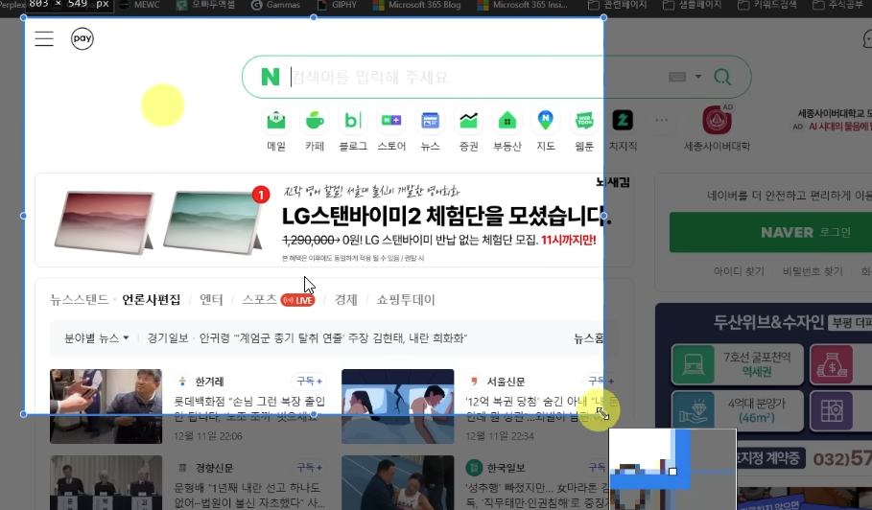Open the 메일 mail icon
Screen dimensions: 872x510
tap(276, 121)
